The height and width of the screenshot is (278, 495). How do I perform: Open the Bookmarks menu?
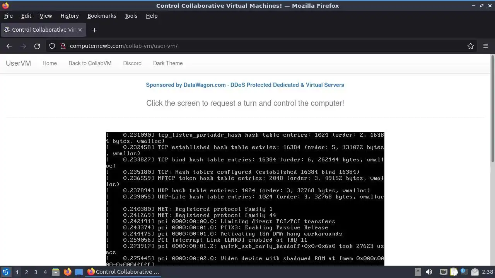pos(102,16)
